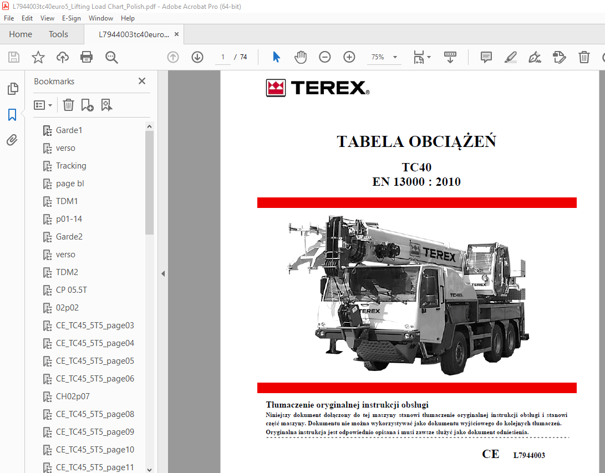The image size is (605, 473).
Task: Open the CE_TC45_5T5_page04 bookmark
Action: pyautogui.click(x=95, y=343)
